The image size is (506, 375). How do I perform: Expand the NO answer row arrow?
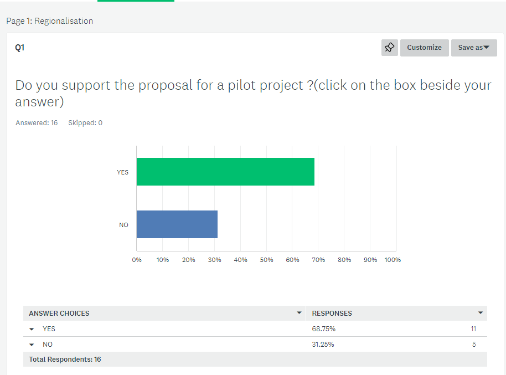[x=32, y=345]
